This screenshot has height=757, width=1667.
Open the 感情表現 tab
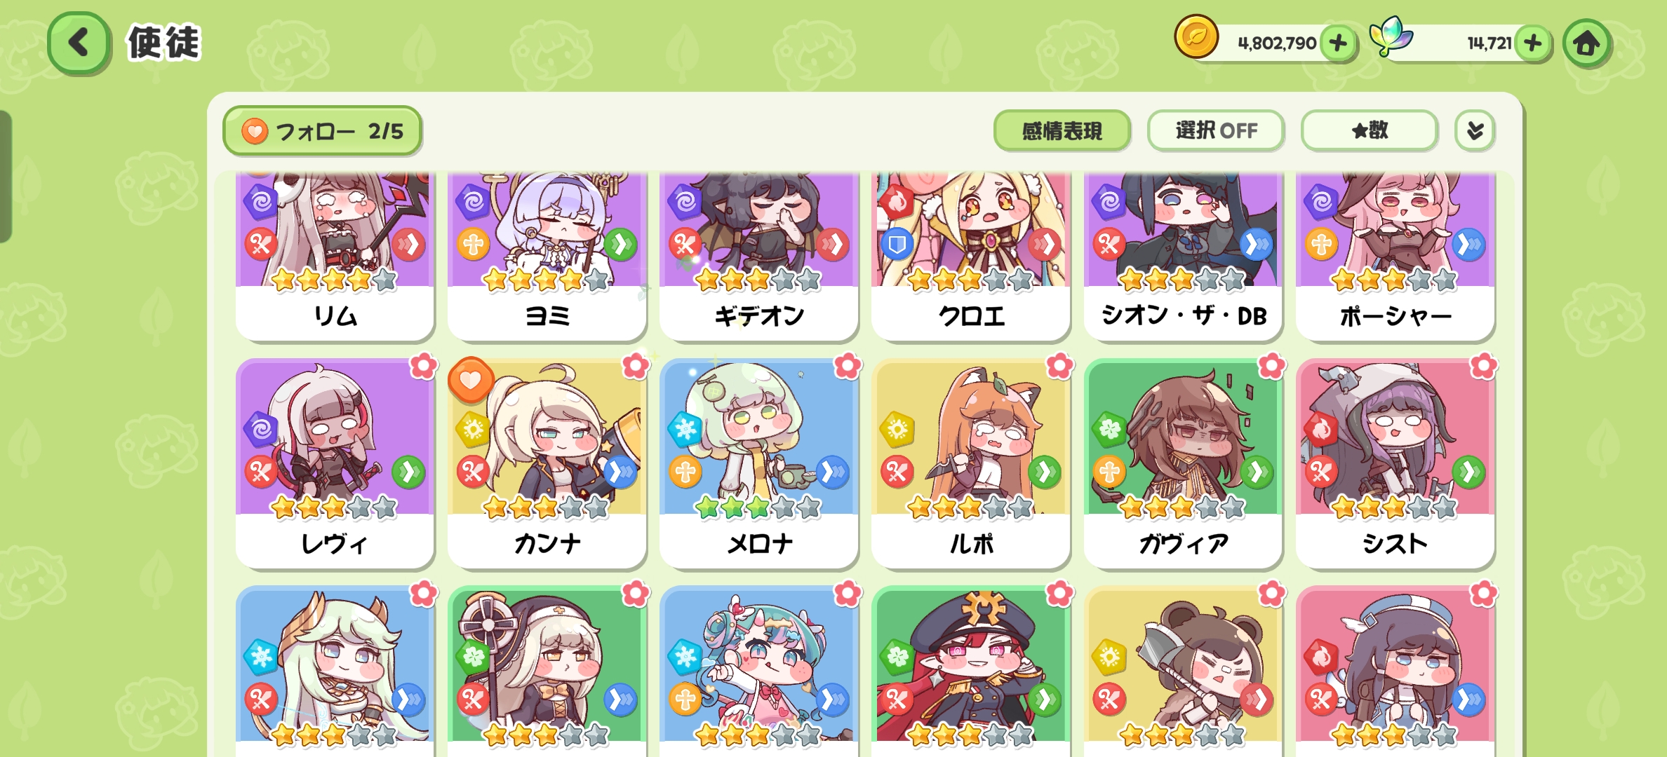[1062, 130]
